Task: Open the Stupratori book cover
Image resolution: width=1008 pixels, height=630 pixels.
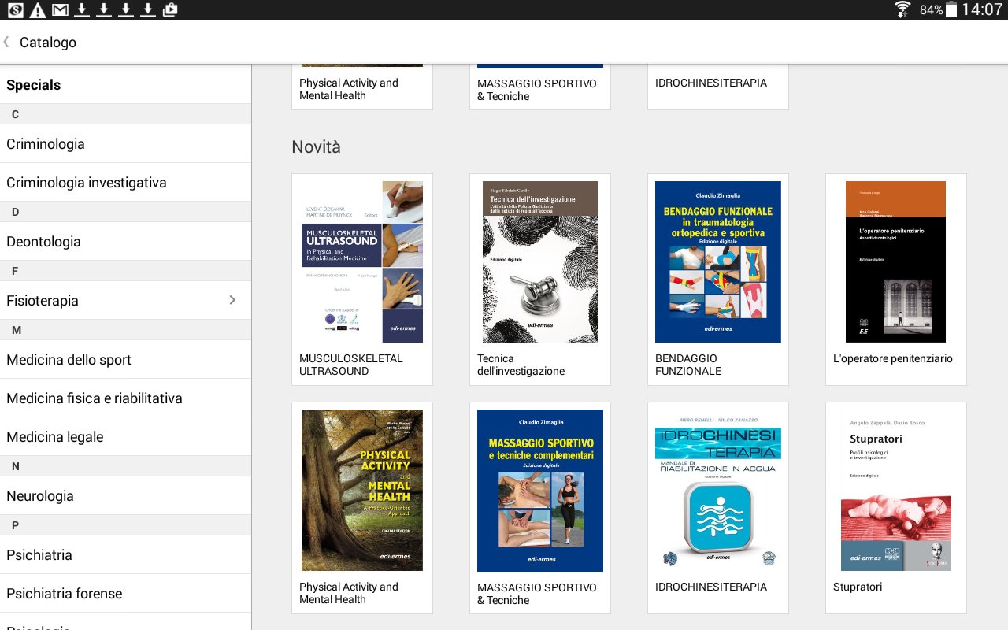Action: (x=896, y=490)
